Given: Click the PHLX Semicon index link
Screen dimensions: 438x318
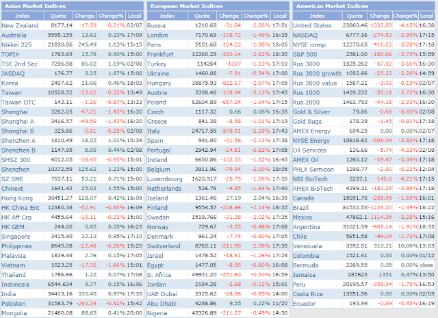Looking at the screenshot, I should tap(313, 170).
